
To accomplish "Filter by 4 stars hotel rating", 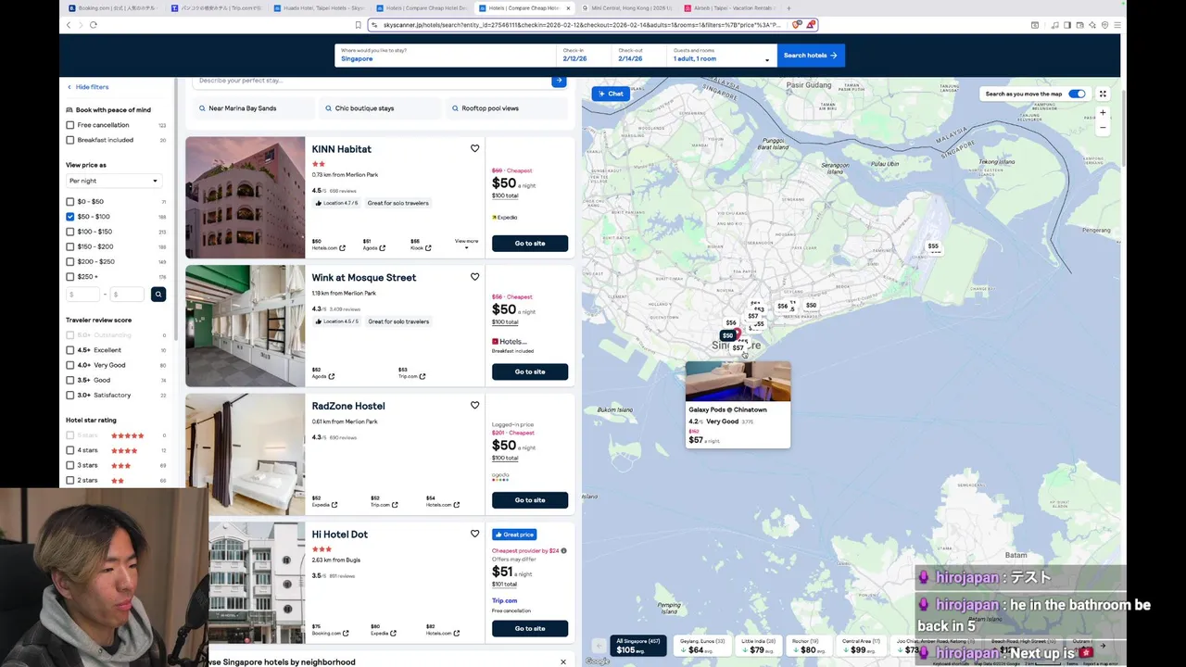I will point(69,450).
